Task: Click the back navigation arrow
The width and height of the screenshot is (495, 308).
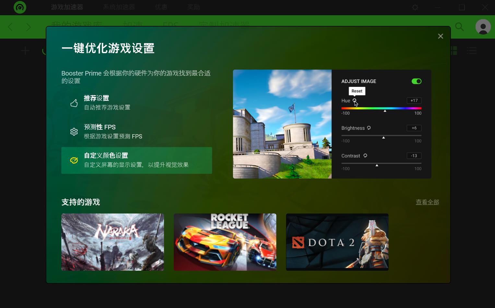Action: point(10,27)
